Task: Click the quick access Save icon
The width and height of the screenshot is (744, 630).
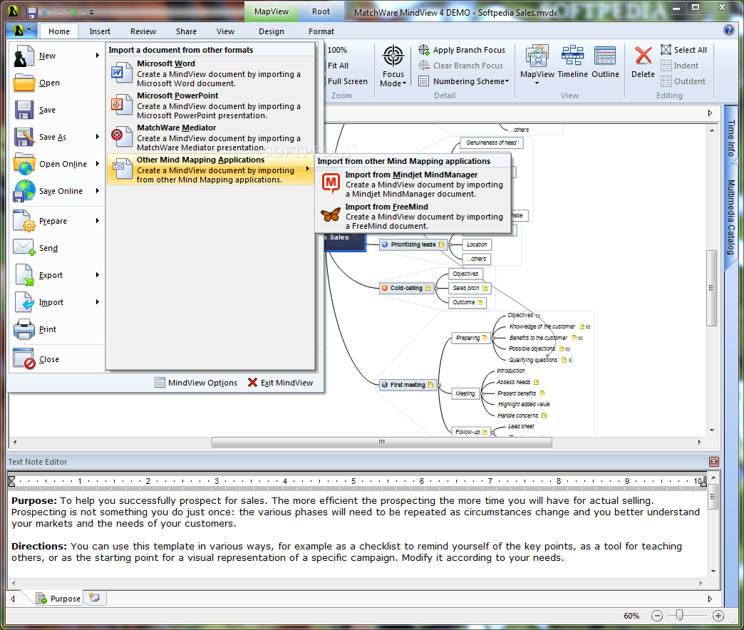Action: tap(32, 12)
